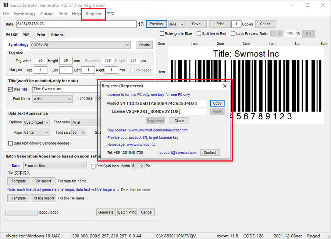This screenshot has width=331, height=239.
Task: Switch to the Design tab
Action: click(x=12, y=35)
